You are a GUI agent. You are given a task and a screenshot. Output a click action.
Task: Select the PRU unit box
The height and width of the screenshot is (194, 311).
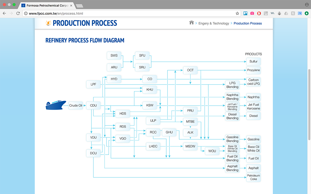tap(190, 110)
